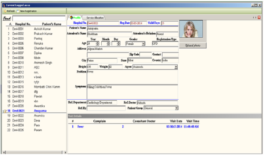Image resolution: width=264 pixels, height=155 pixels.
Task: Click the Age Day spinner control
Action: [118, 44]
